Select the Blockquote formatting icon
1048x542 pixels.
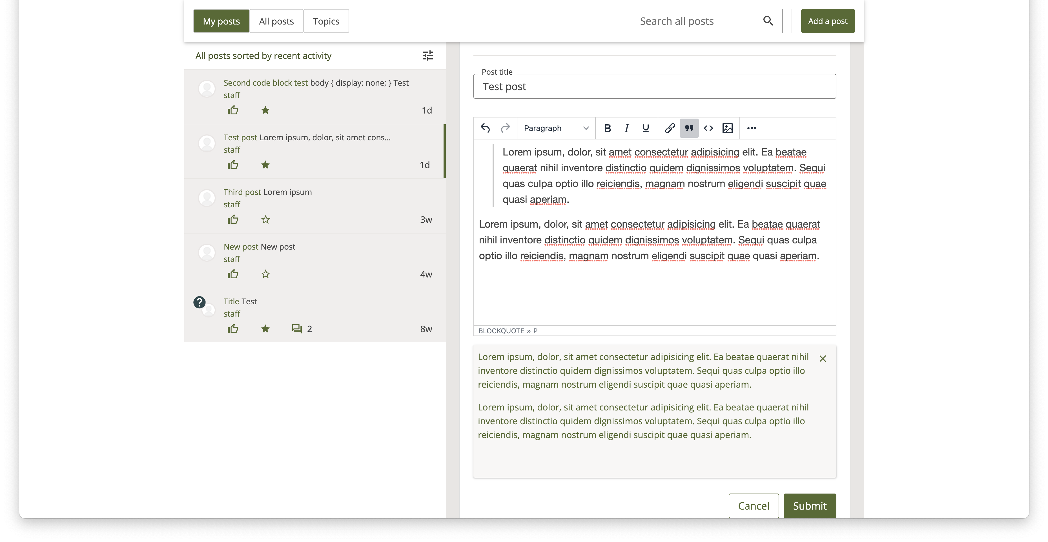[689, 128]
